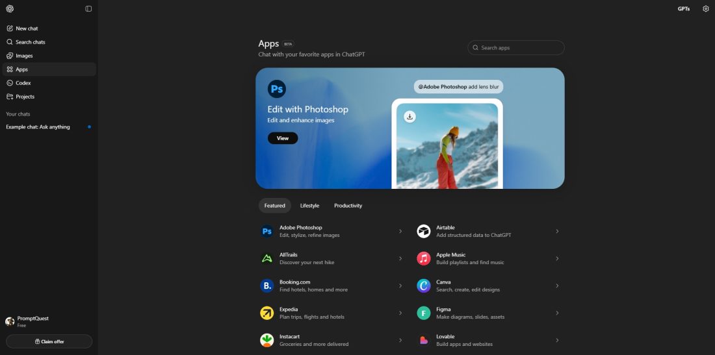The width and height of the screenshot is (715, 355).
Task: Click the download icon on banner image
Action: click(409, 117)
